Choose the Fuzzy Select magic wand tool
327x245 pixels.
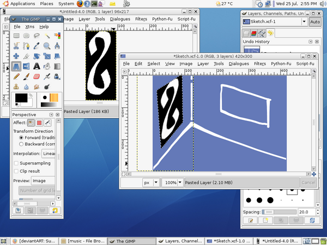pos(47,36)
